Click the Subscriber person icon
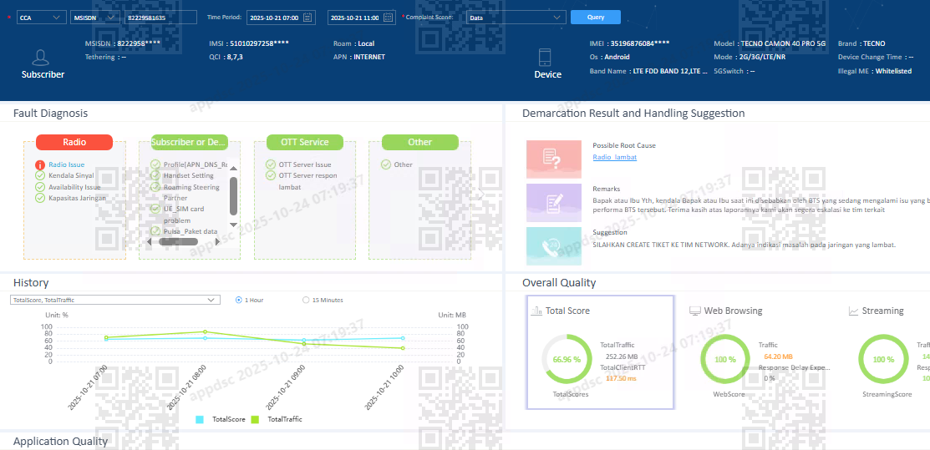Image resolution: width=930 pixels, height=450 pixels. coord(40,58)
